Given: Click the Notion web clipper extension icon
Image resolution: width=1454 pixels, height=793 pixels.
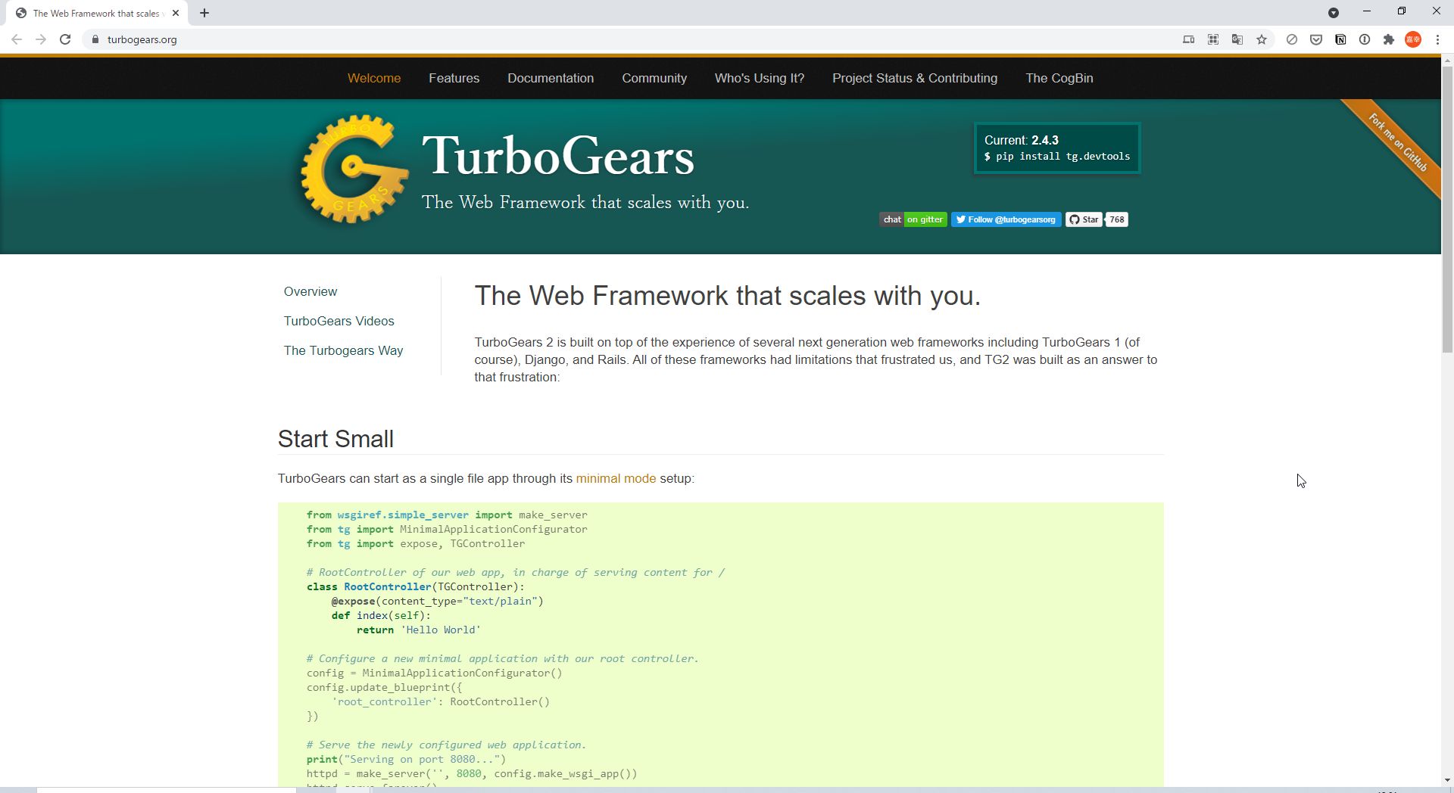Looking at the screenshot, I should click(x=1340, y=39).
